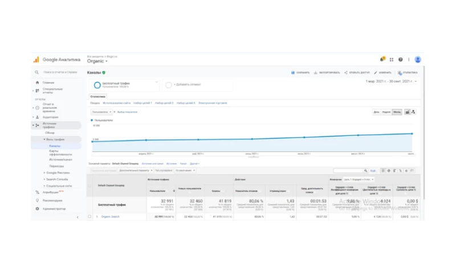Screen dimensions: 456x273
Task: Click the Главная home icon in sidebar
Action: click(x=37, y=82)
